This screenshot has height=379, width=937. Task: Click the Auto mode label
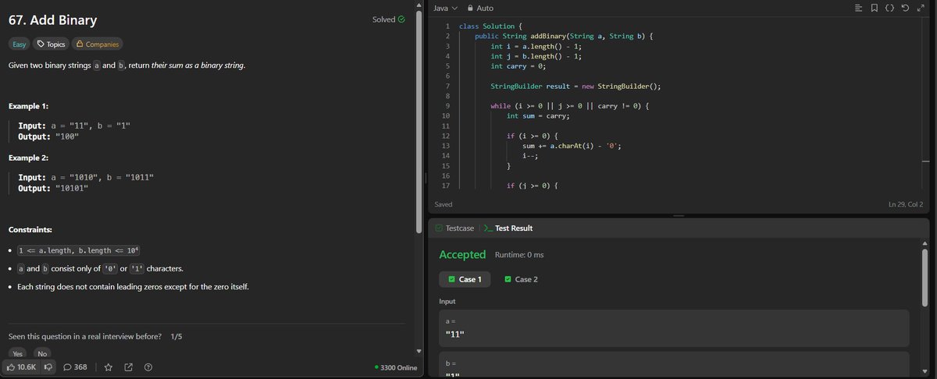(x=485, y=8)
